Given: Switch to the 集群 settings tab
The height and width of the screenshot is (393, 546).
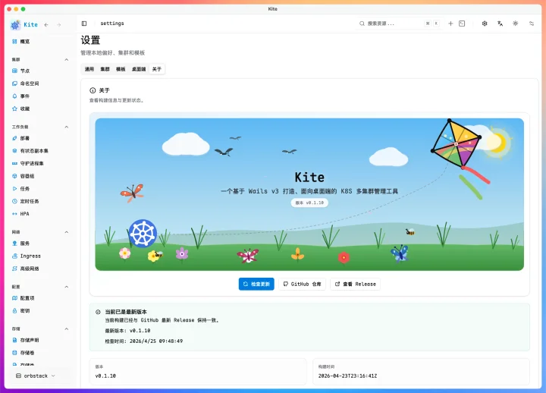Looking at the screenshot, I should click(105, 69).
